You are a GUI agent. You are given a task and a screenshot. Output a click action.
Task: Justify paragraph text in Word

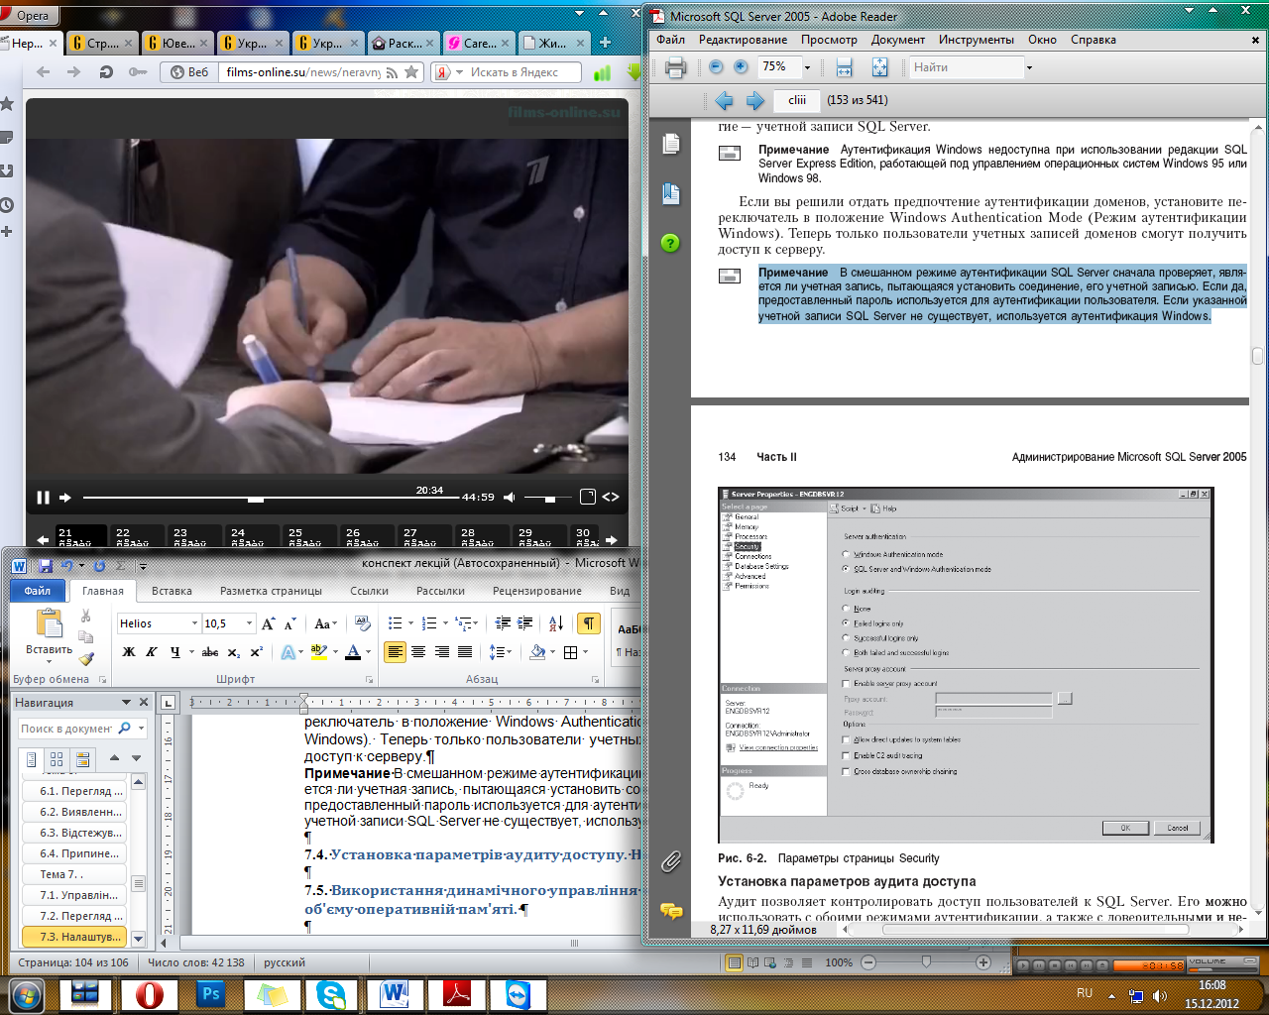tap(465, 652)
